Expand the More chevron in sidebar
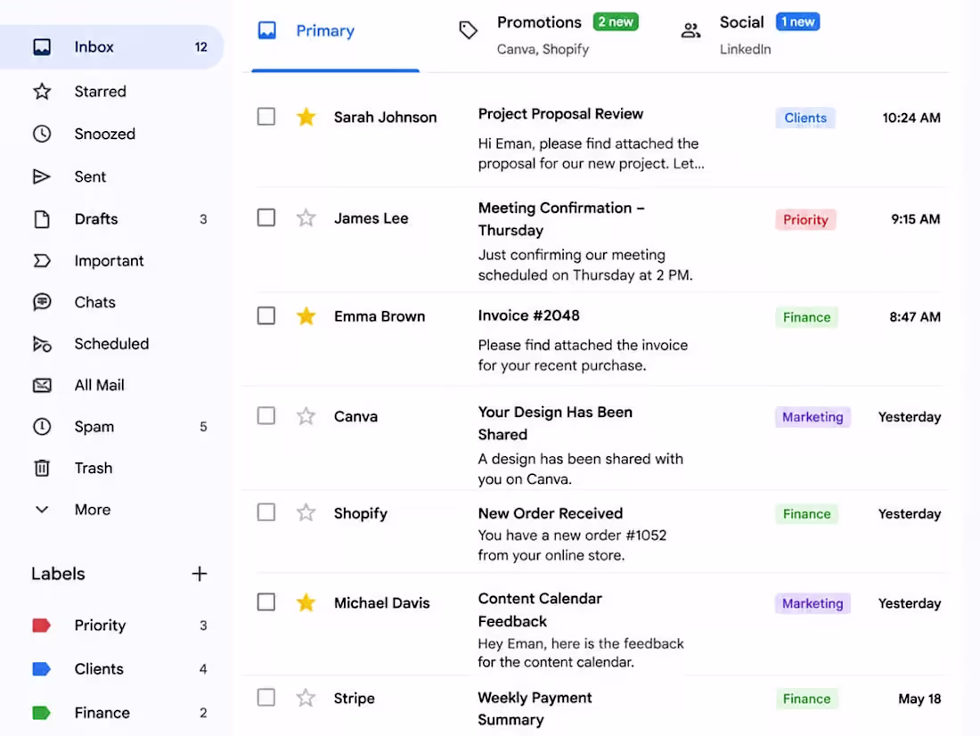 (42, 510)
